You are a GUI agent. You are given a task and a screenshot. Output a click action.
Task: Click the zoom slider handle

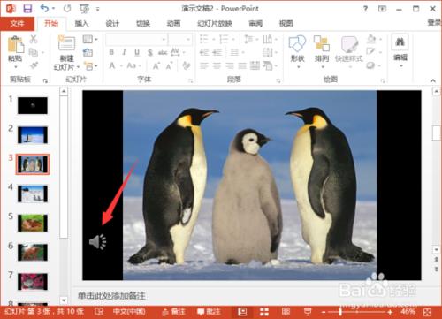click(340, 312)
